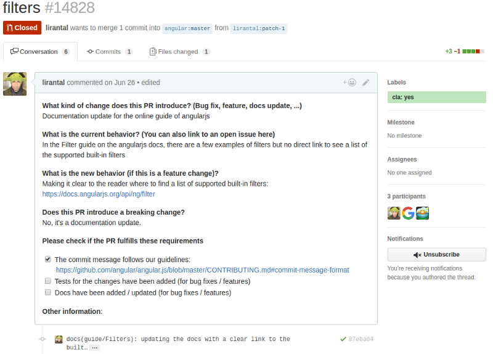
Task: Click the Google participant avatar
Action: pyautogui.click(x=408, y=213)
